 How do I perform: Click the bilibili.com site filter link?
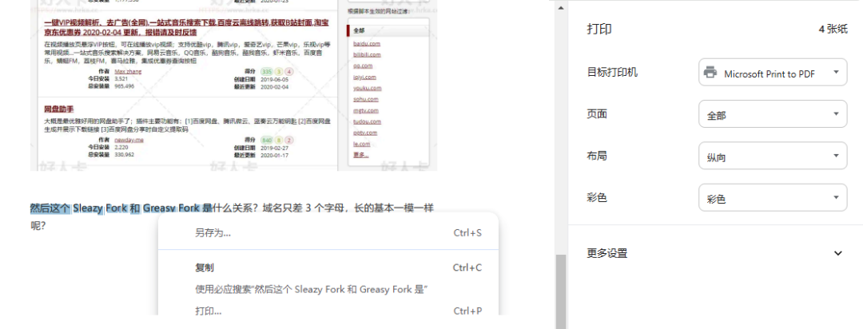(367, 54)
